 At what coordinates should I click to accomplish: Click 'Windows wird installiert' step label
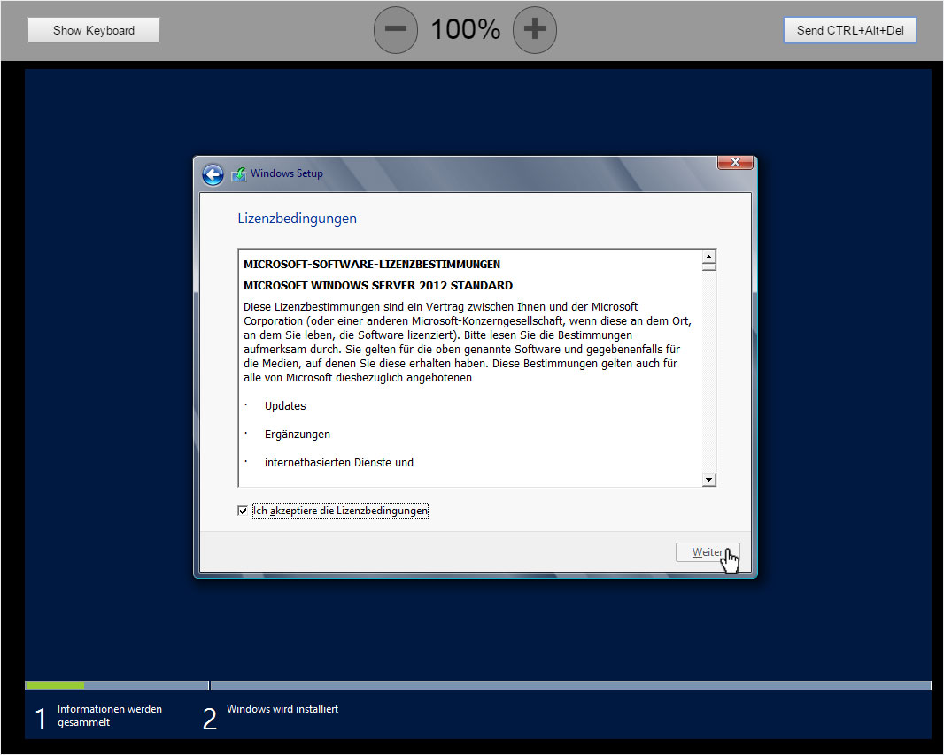[x=282, y=709]
